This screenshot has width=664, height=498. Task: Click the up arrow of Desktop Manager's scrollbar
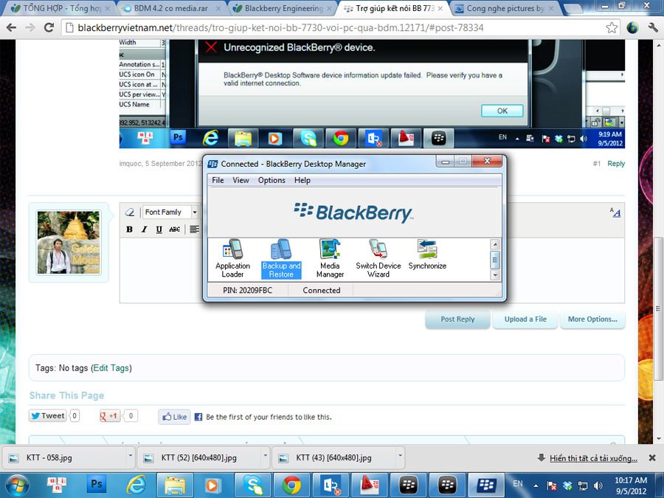point(495,244)
